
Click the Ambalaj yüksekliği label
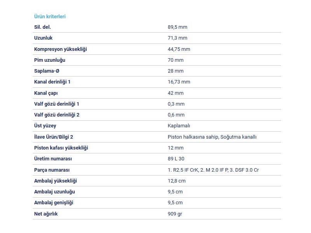(x=55, y=181)
